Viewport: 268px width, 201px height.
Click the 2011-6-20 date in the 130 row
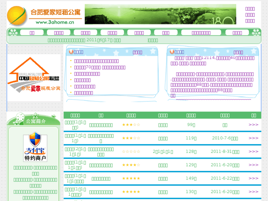click(x=225, y=192)
